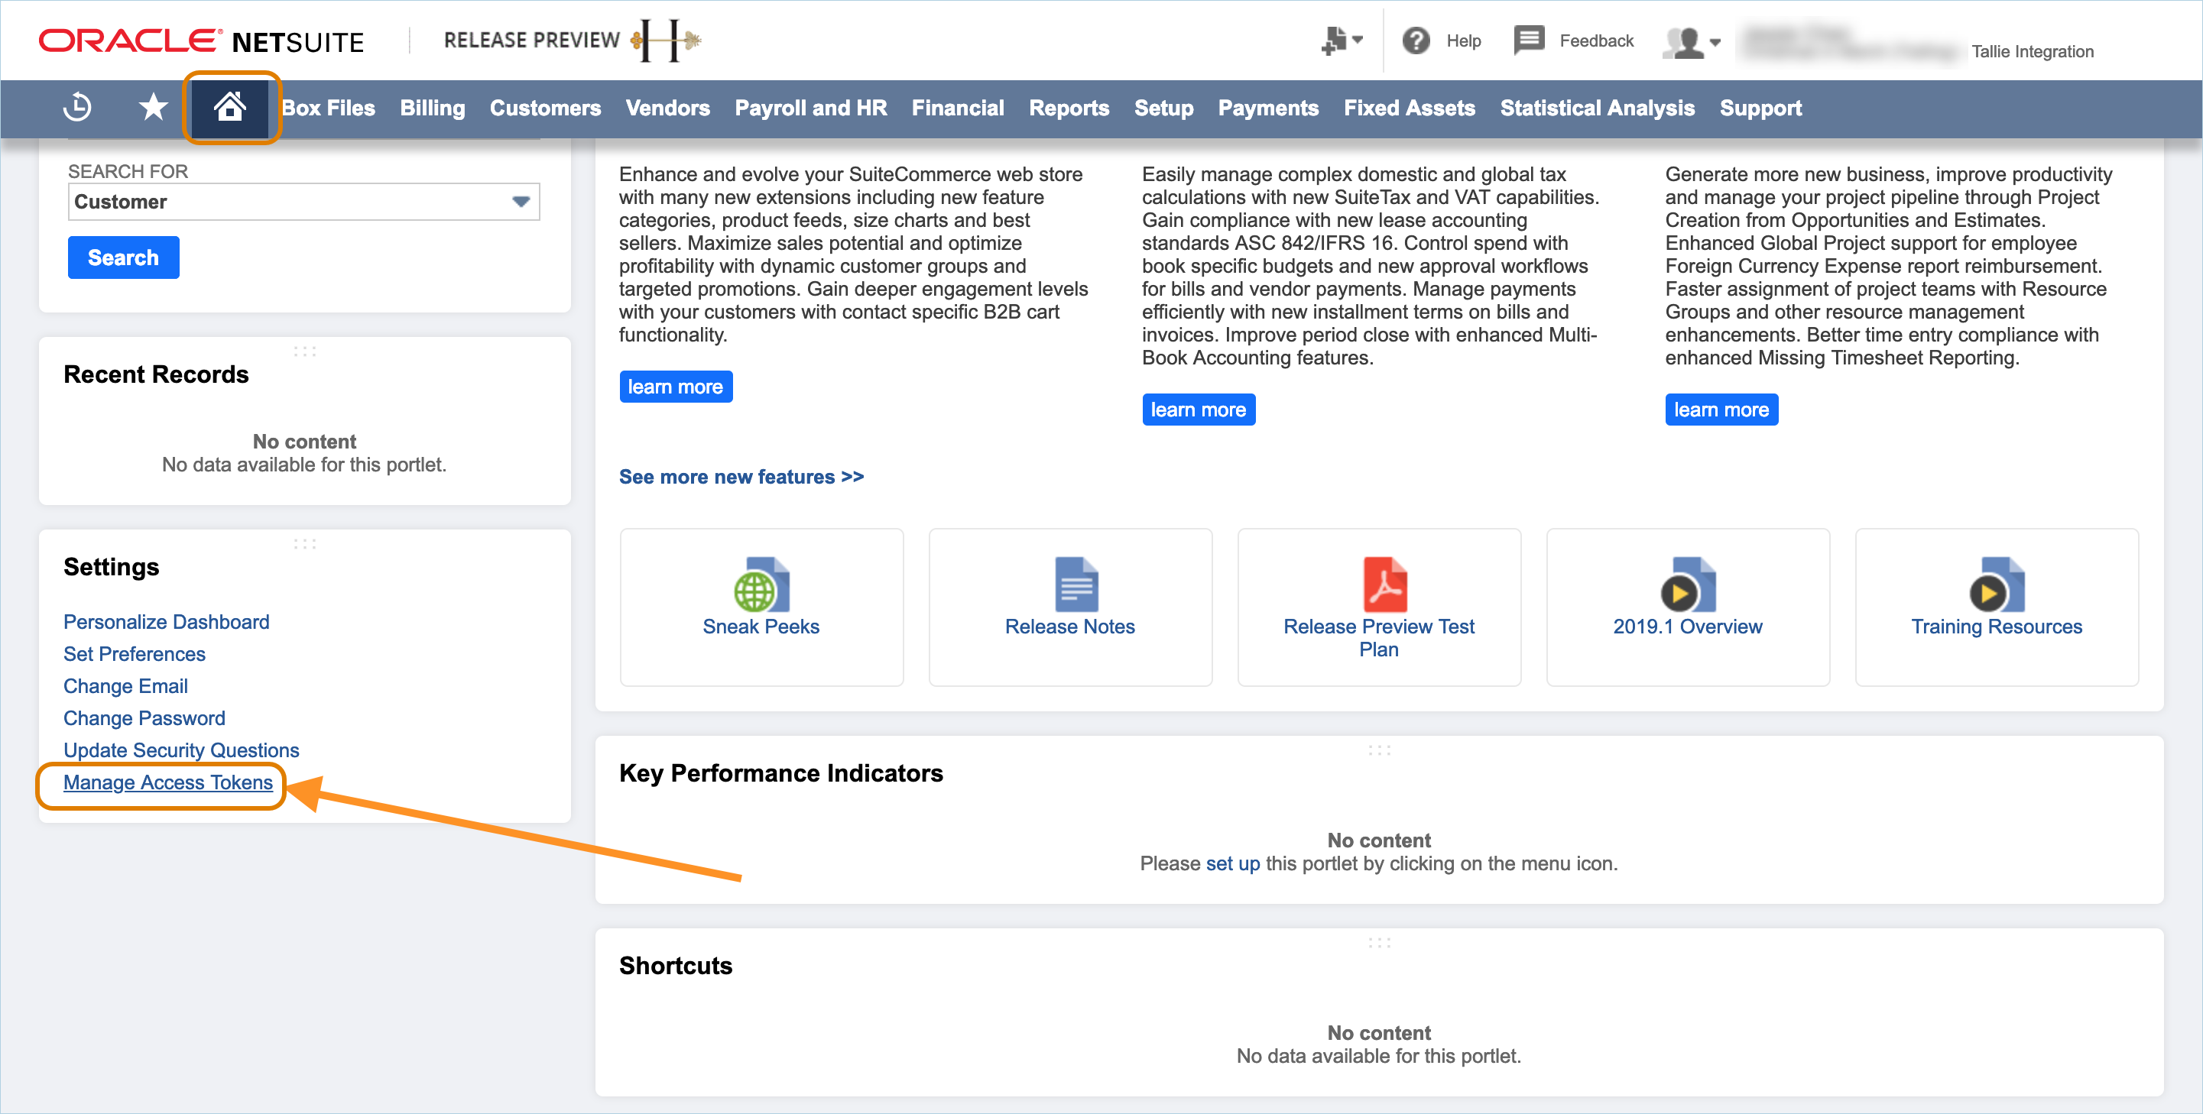Open the Release Notes link
Image resolution: width=2203 pixels, height=1114 pixels.
[x=1070, y=626]
